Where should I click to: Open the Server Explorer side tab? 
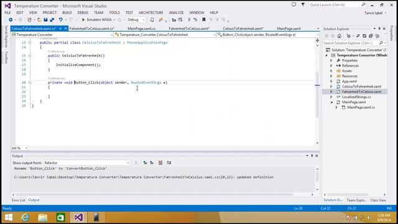click(6, 37)
